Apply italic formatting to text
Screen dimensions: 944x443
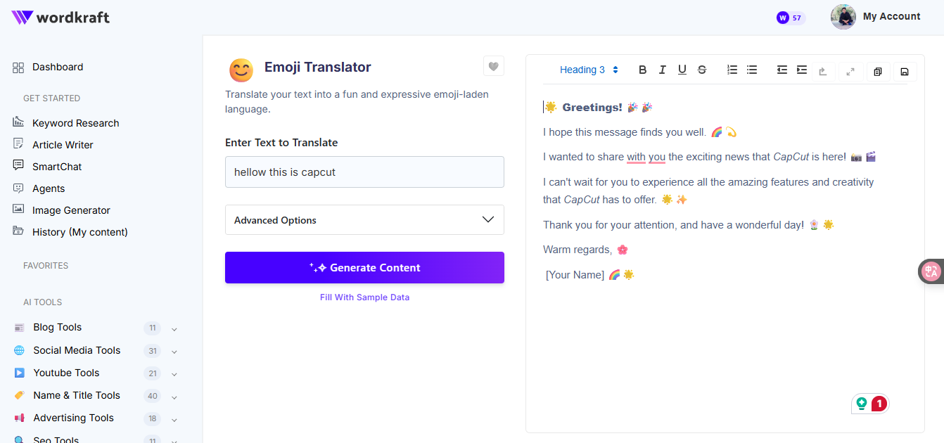tap(662, 70)
